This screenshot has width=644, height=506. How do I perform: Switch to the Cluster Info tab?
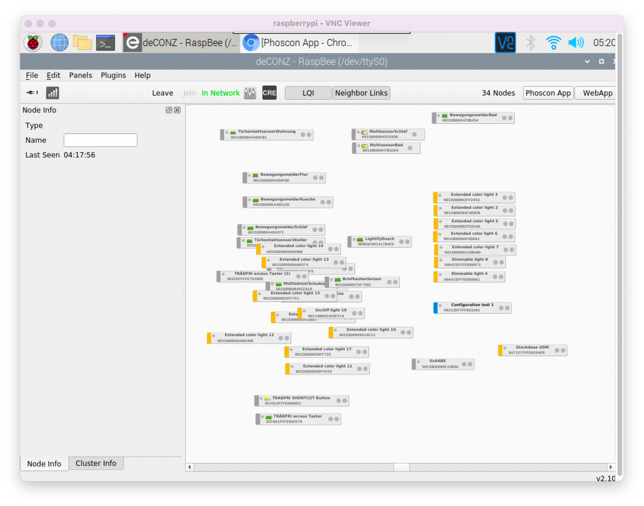[x=96, y=463]
